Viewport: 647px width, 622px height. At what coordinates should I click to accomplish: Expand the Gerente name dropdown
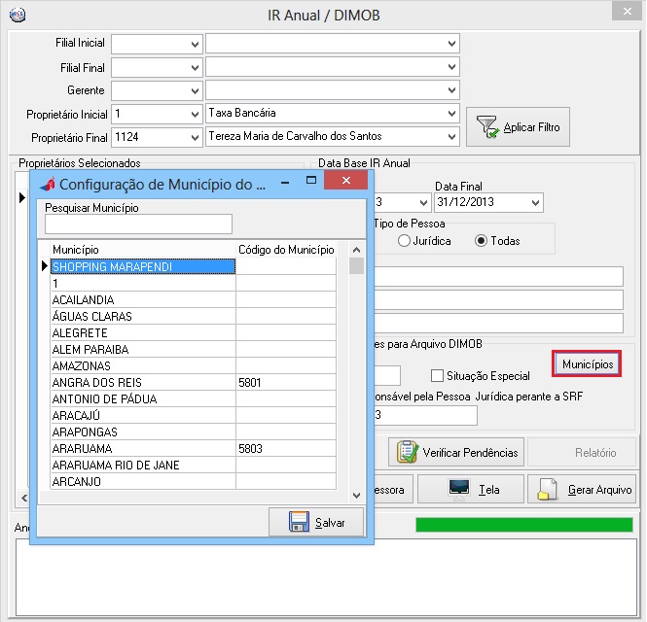pyautogui.click(x=451, y=90)
